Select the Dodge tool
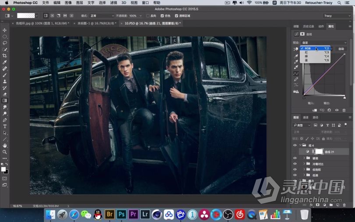355x222 pixels. pyautogui.click(x=4, y=114)
